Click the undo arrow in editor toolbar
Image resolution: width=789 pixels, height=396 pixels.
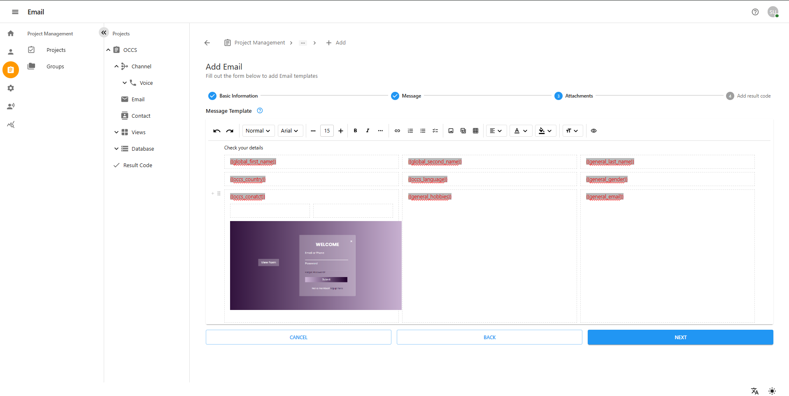click(x=216, y=131)
